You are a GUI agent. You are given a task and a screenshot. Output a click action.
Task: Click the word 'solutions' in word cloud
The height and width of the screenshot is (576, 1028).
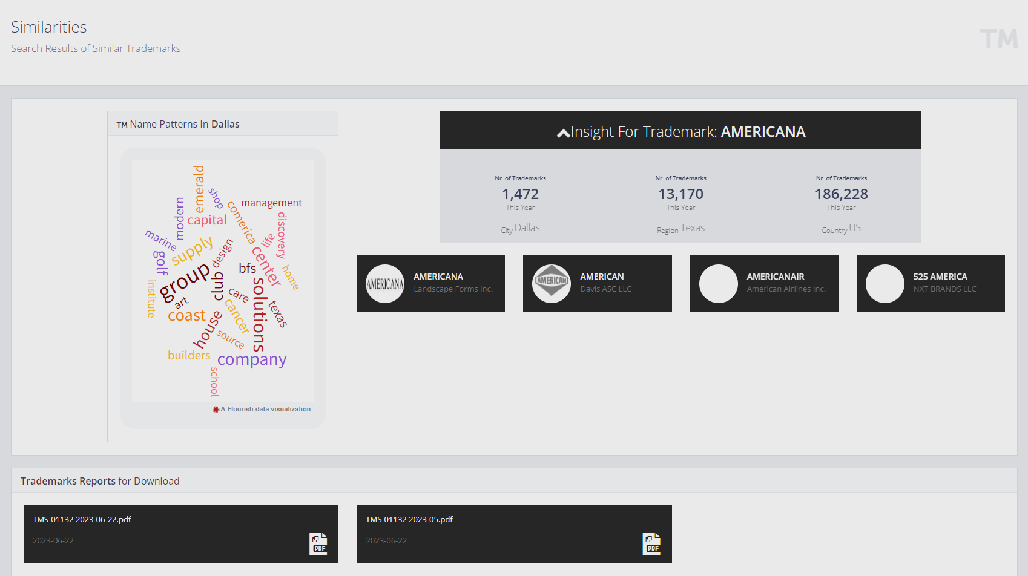point(259,315)
